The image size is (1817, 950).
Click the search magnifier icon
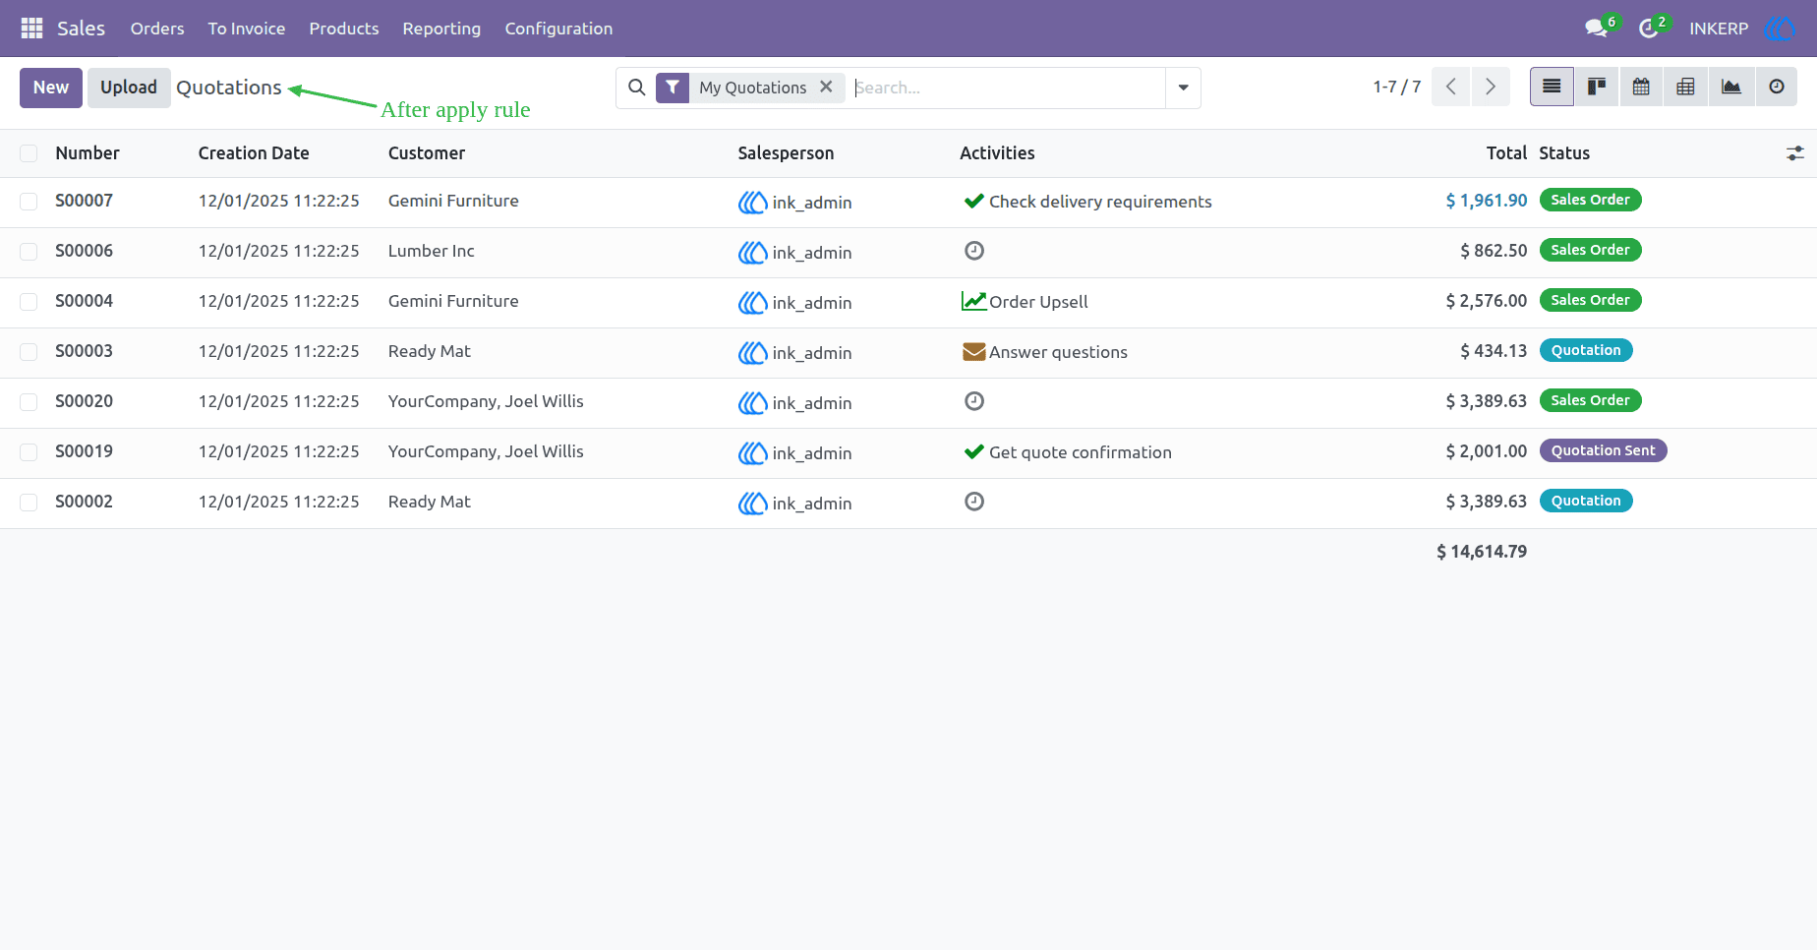tap(637, 88)
